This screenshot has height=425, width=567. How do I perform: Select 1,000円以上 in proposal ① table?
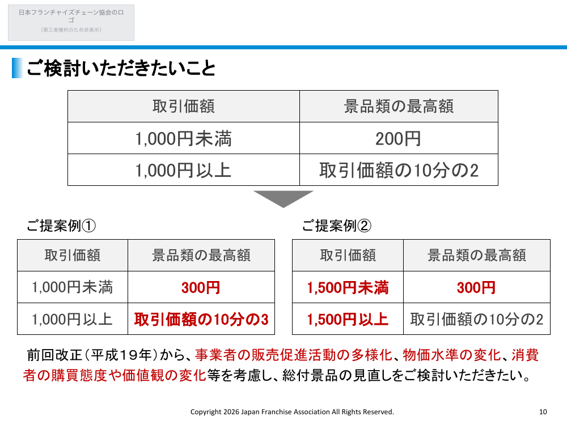click(73, 319)
